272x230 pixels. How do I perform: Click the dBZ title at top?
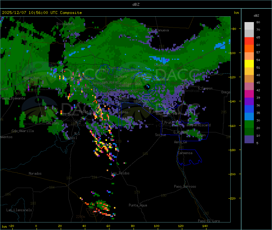136,5
